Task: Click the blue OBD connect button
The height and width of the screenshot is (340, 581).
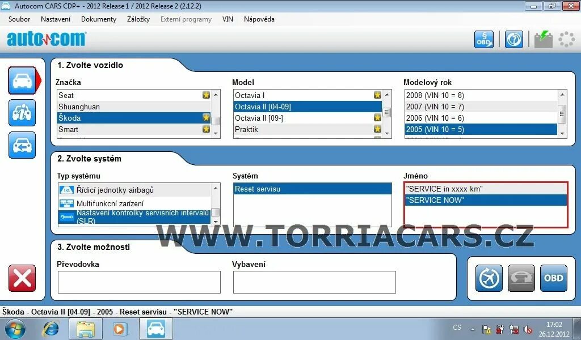Action: pos(554,278)
